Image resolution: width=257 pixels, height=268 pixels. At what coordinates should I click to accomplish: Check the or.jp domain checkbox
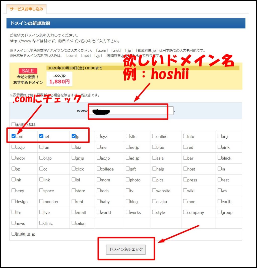click(x=41, y=158)
